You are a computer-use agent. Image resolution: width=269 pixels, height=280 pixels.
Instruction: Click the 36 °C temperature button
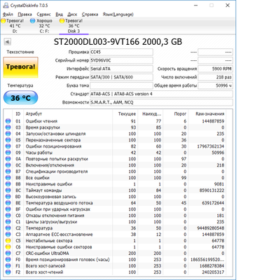point(20,97)
